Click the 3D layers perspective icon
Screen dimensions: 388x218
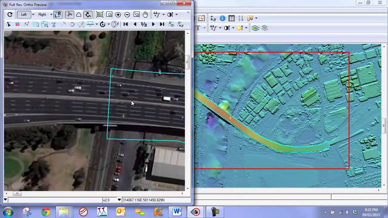point(265,28)
